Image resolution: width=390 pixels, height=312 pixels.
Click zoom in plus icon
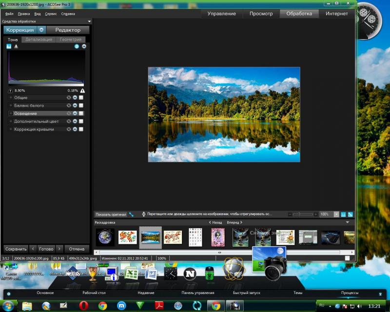pyautogui.click(x=315, y=214)
